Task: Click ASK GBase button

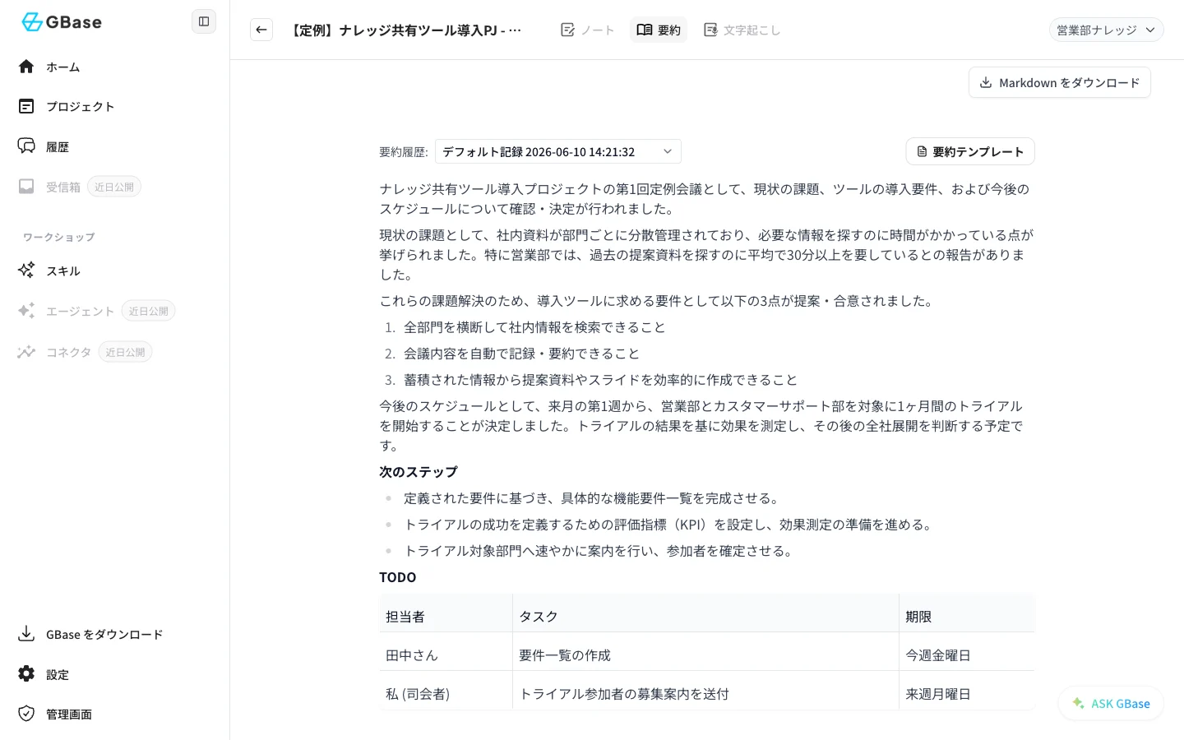Action: pos(1111,703)
